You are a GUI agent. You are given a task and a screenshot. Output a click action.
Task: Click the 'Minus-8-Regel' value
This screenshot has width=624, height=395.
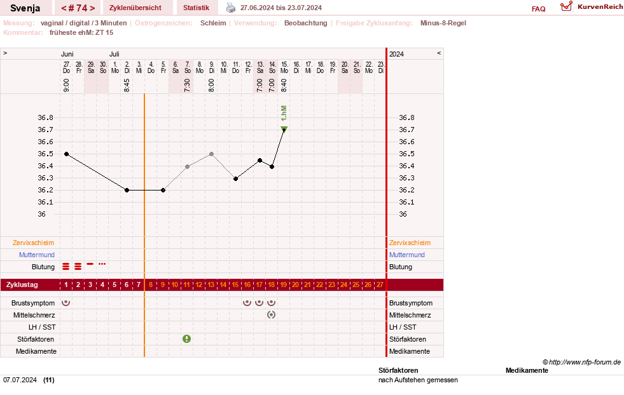tap(443, 23)
